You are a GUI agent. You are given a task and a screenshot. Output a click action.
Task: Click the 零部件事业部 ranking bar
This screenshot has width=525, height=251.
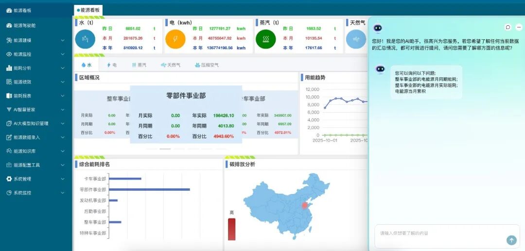149,189
